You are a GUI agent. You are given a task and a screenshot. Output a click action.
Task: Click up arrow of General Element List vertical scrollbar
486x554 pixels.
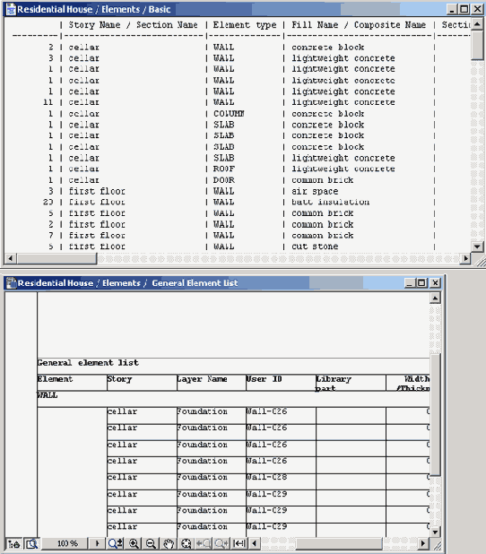pos(435,299)
